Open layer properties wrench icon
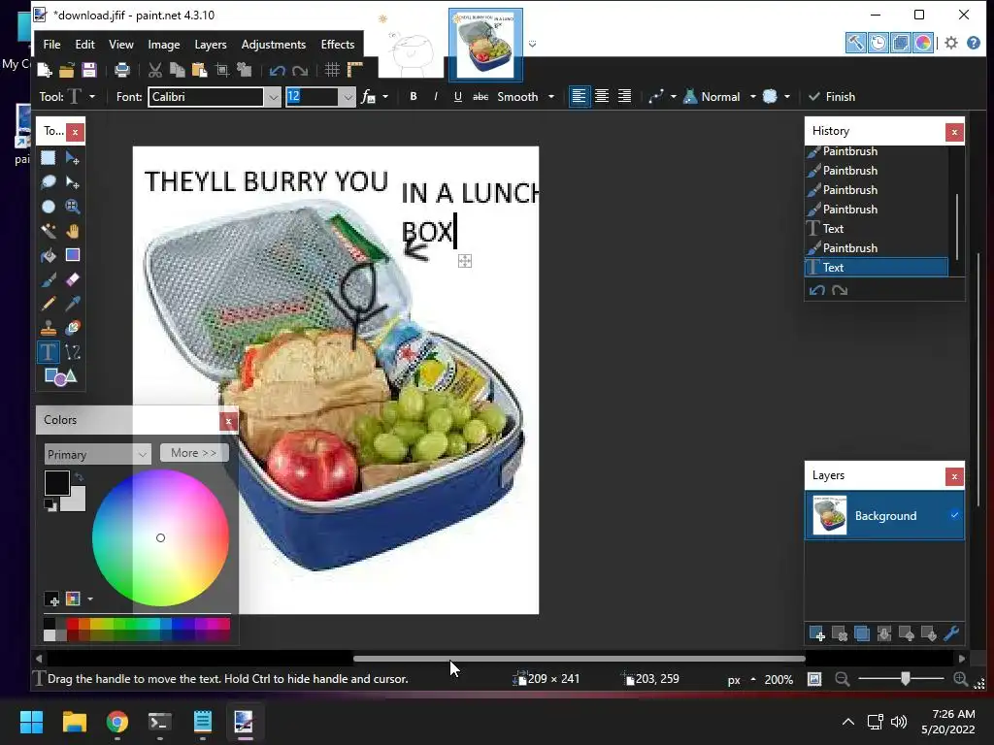Screen dimensions: 994x745 [951, 633]
